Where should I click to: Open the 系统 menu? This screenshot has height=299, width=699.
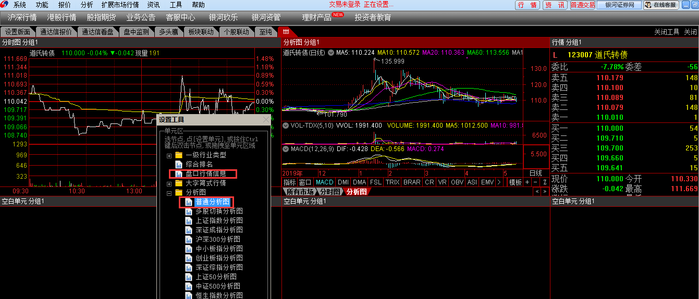click(x=20, y=5)
